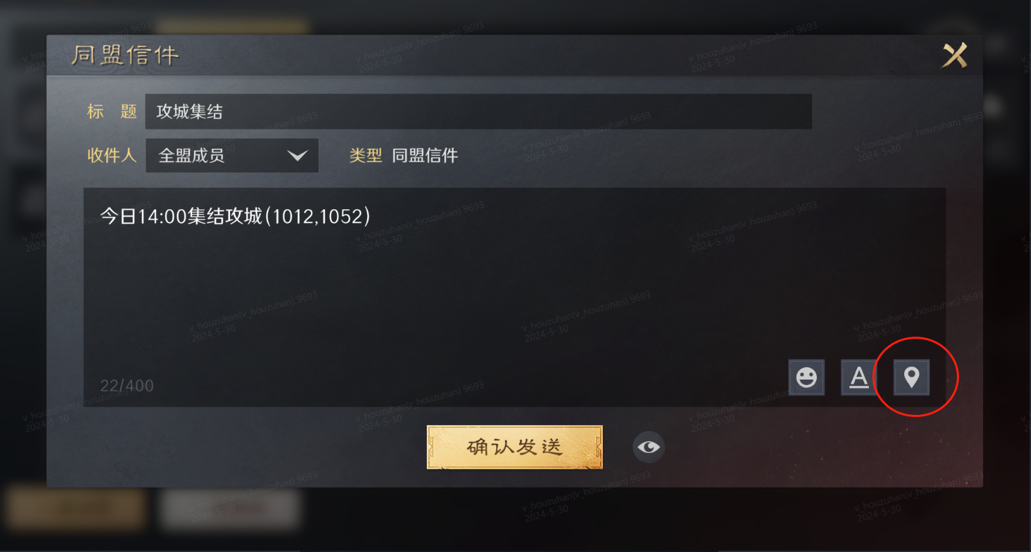Open the emoji picker smiley icon

point(807,377)
